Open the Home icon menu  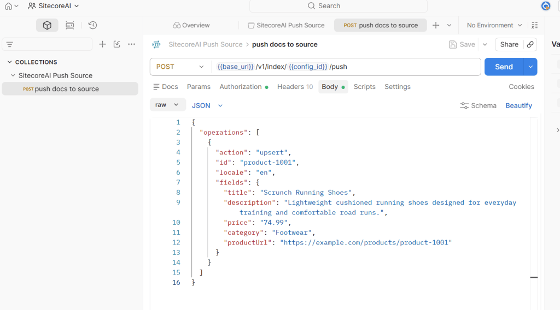pyautogui.click(x=11, y=6)
